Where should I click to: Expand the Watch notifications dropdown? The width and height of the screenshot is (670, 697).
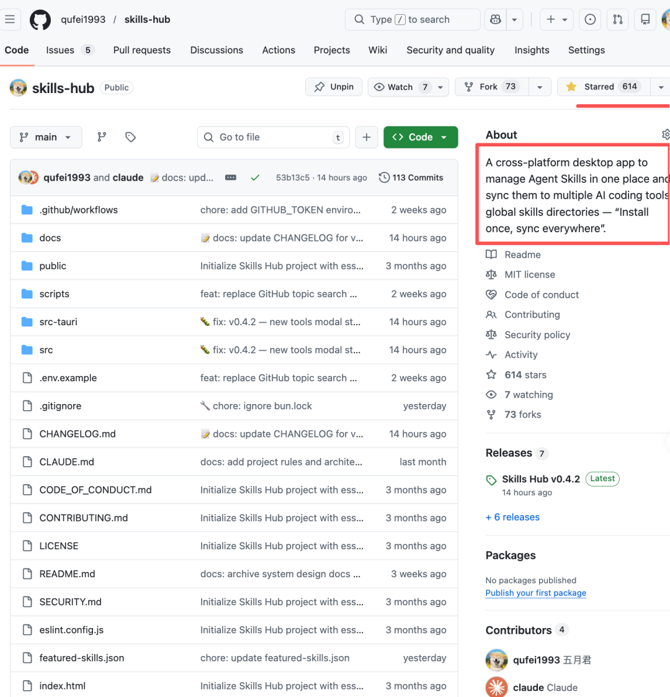440,87
